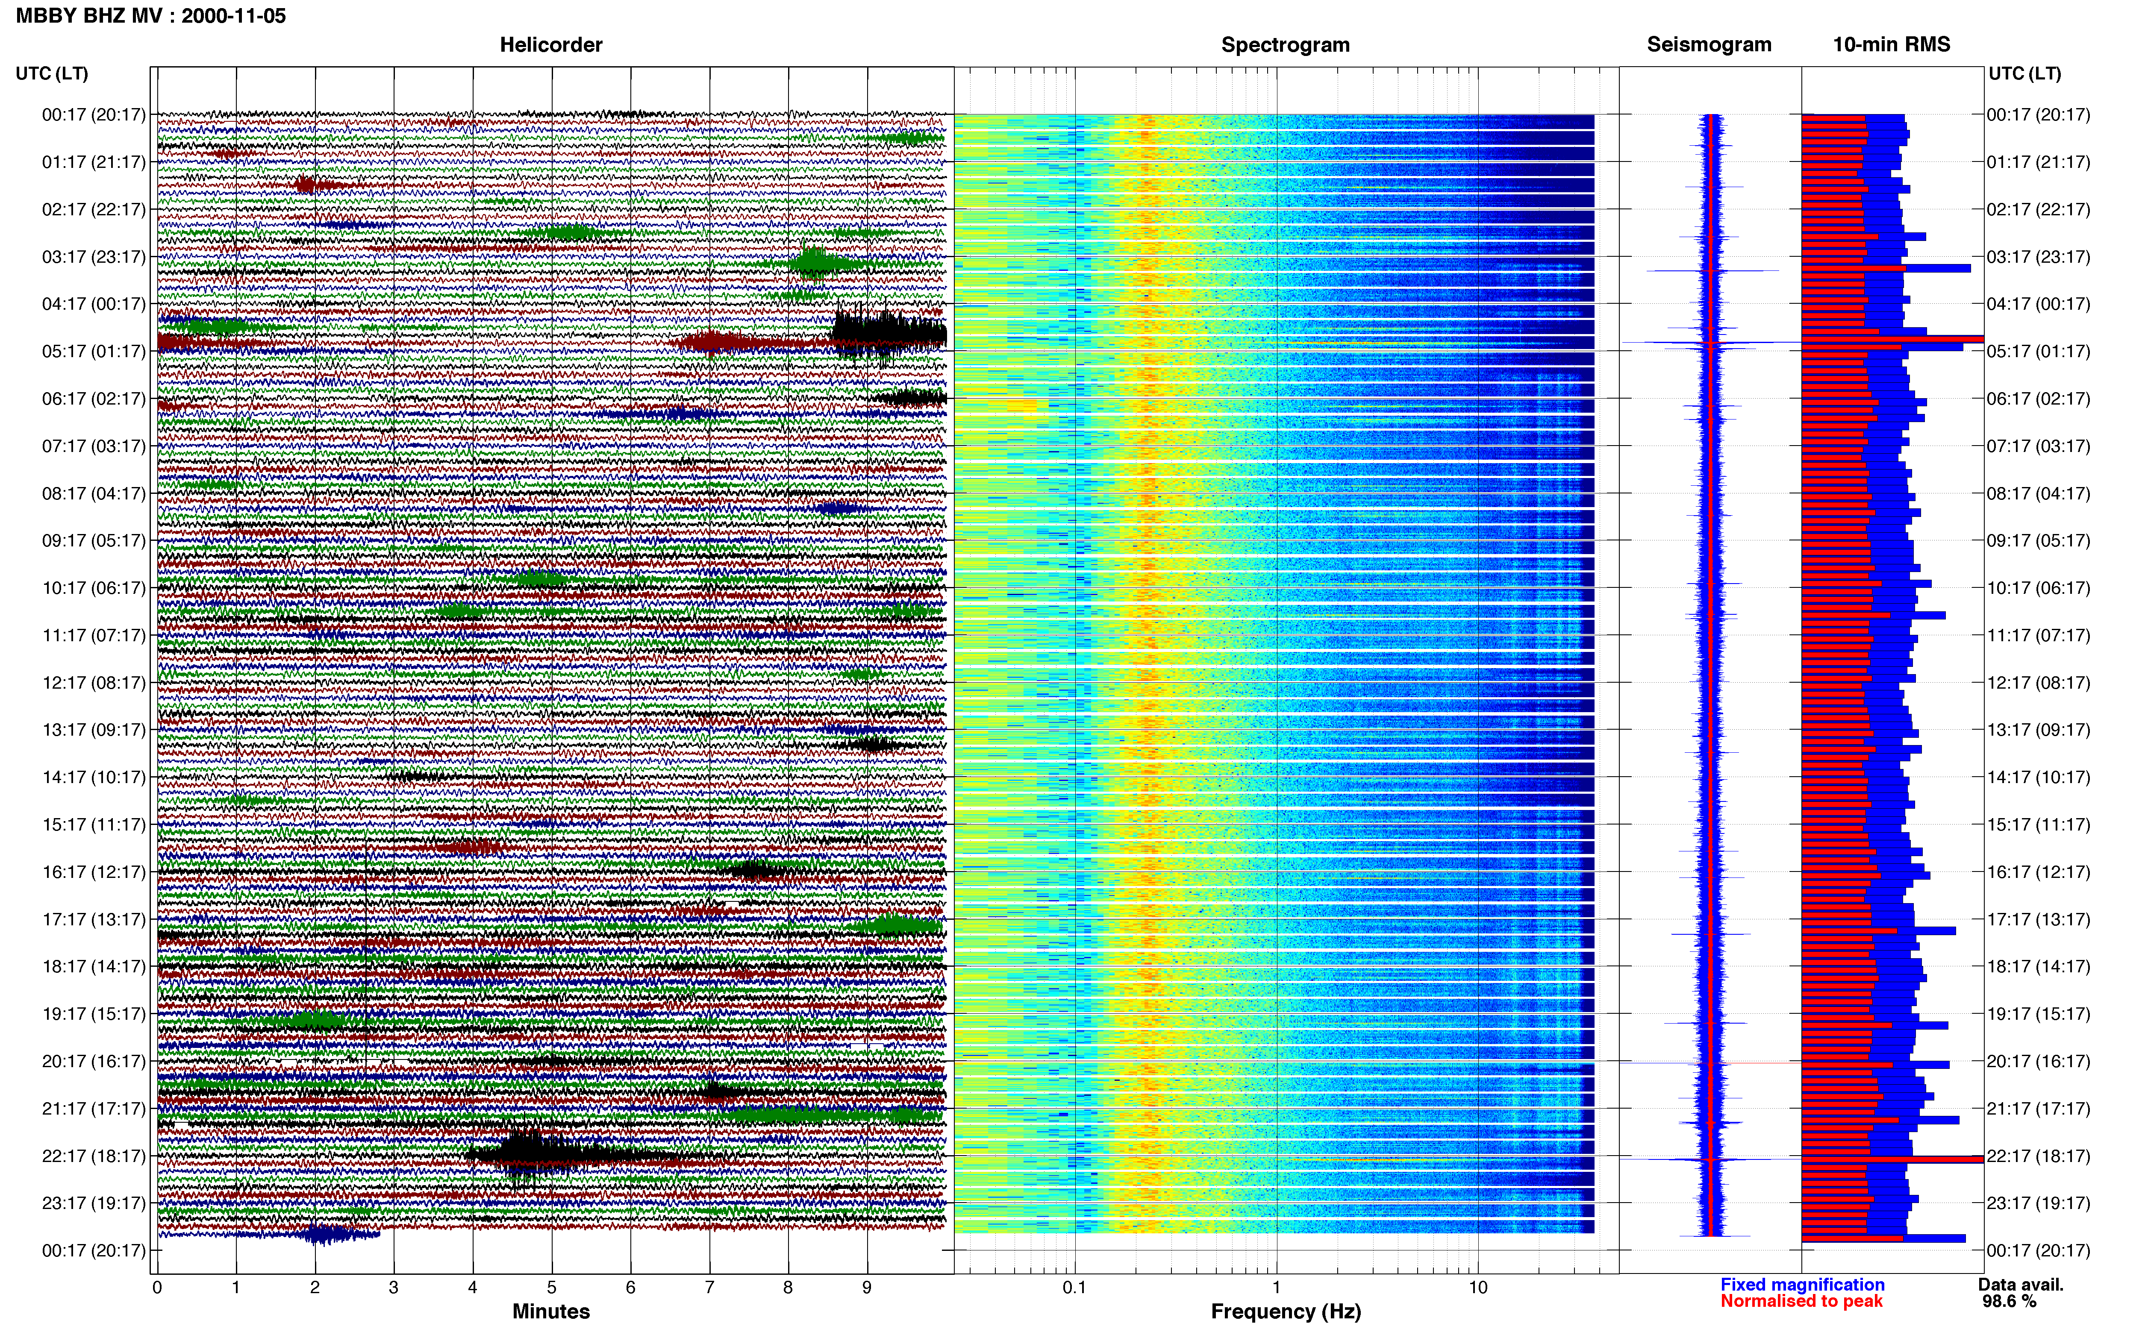Viewport: 2145px width, 1341px height.
Task: Click the 20:17 (16:17) label on the left axis
Action: tap(93, 1061)
